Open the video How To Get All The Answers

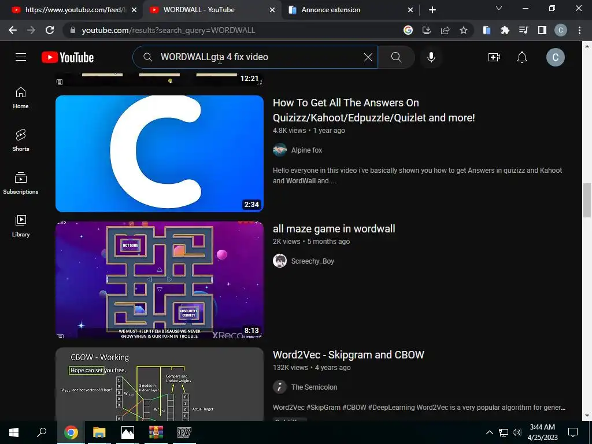pos(374,110)
